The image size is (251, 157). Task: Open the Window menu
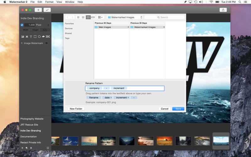pyautogui.click(x=69, y=2)
